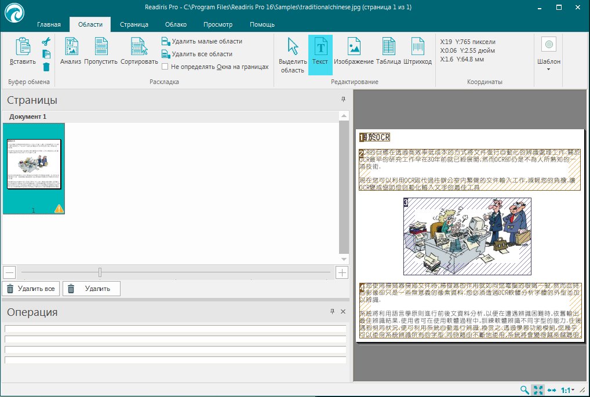Image resolution: width=590 pixels, height=397 pixels.
Task: Open the Облако ribbon tab
Action: click(x=176, y=24)
